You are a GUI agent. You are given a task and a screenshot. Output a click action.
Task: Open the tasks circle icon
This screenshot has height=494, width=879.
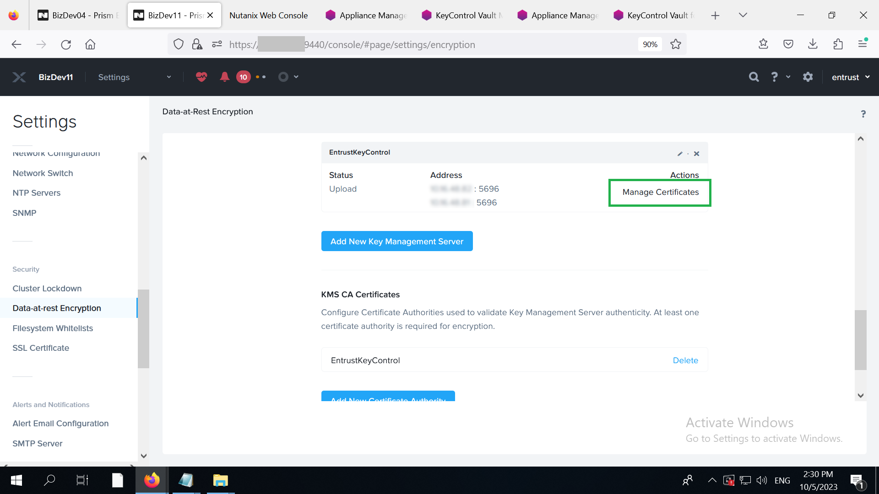(283, 77)
